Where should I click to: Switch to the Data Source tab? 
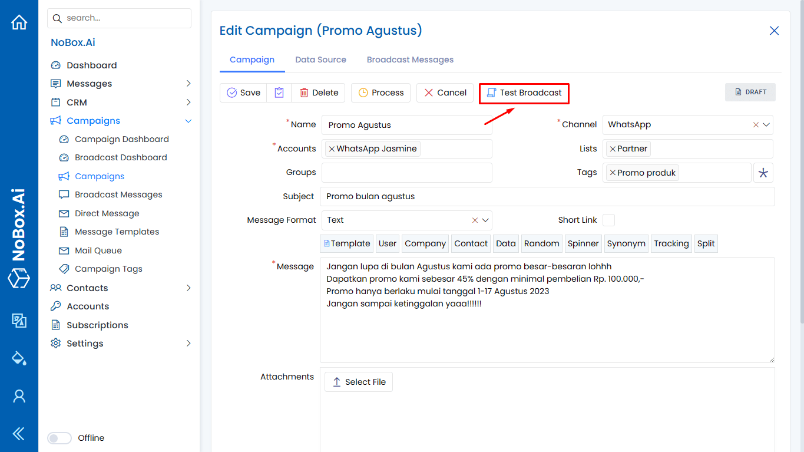(x=320, y=60)
